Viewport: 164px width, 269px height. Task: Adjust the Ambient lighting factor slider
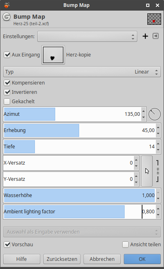(80, 212)
